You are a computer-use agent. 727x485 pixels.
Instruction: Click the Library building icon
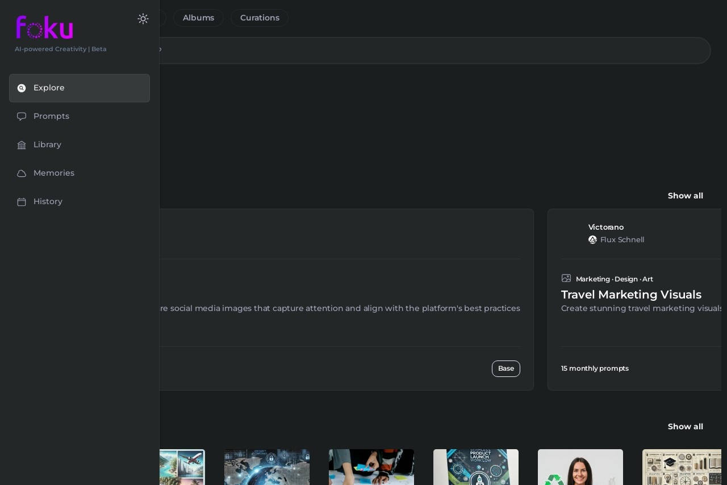pos(22,145)
